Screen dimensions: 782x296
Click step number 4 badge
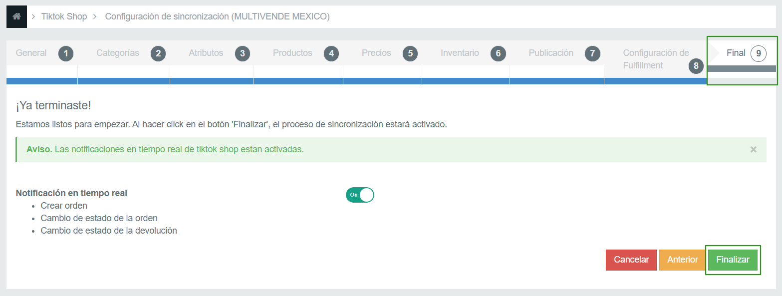click(x=331, y=53)
